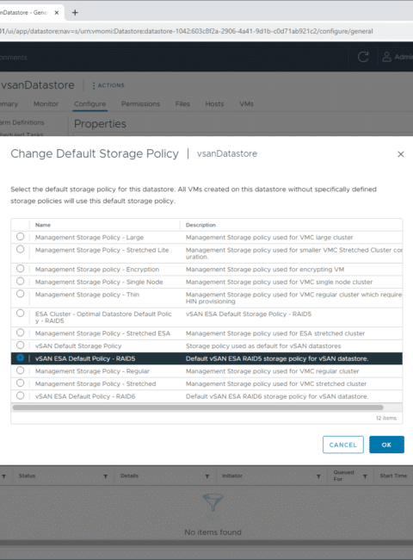Select Management Storage Policy - Large radio
This screenshot has height=560, width=413.
[21, 236]
